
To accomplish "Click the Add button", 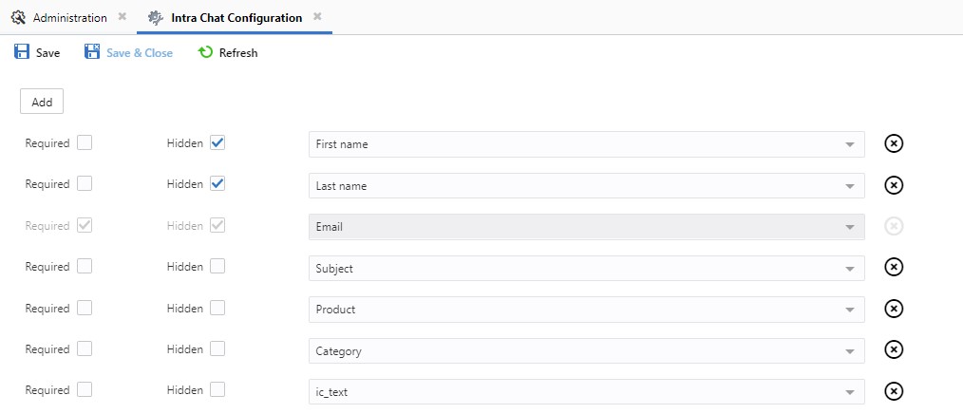I will tap(42, 102).
